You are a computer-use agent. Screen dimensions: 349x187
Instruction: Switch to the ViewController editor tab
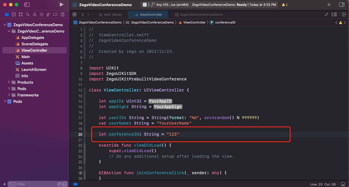148,14
